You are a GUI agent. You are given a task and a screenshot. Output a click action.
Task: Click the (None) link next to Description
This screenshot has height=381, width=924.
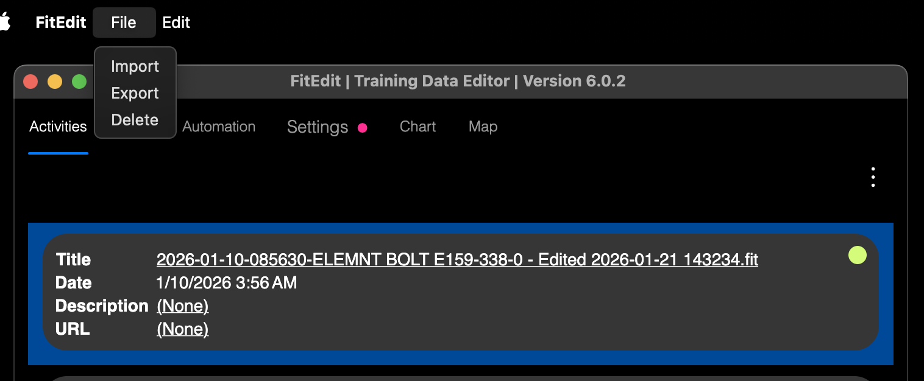[x=182, y=306]
